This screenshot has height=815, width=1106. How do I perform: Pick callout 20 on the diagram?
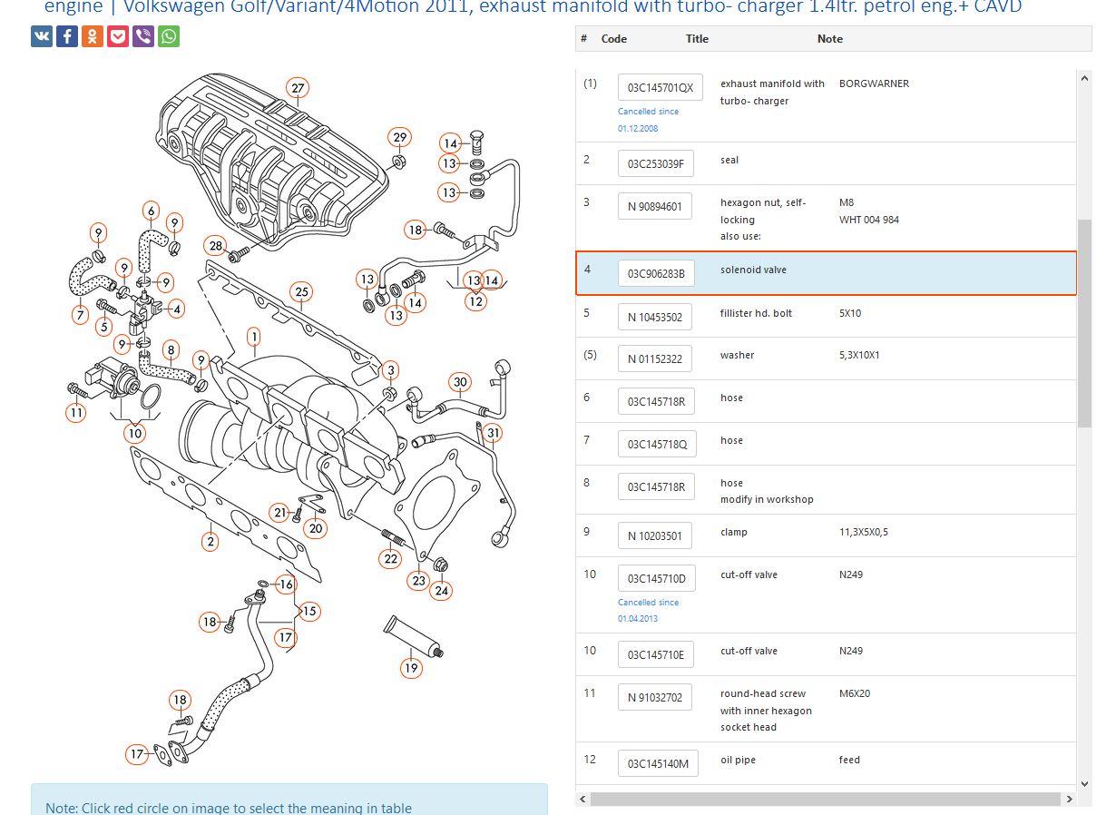[x=316, y=528]
